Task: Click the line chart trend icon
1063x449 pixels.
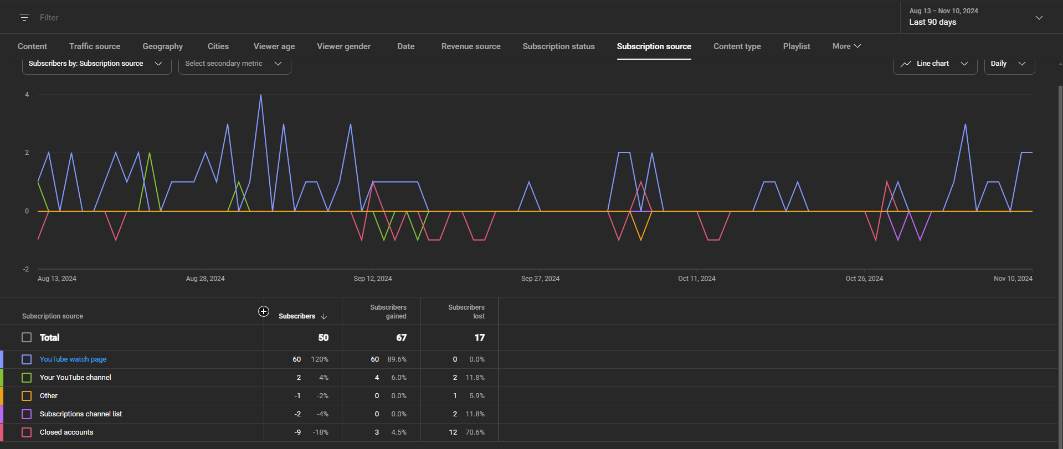Action: [906, 64]
